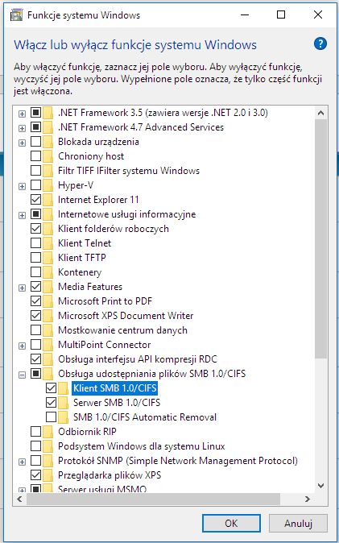The height and width of the screenshot is (543, 339).
Task: Uncheck the Serwer SMB 1.0/CIFS checkbox
Action: point(51,403)
